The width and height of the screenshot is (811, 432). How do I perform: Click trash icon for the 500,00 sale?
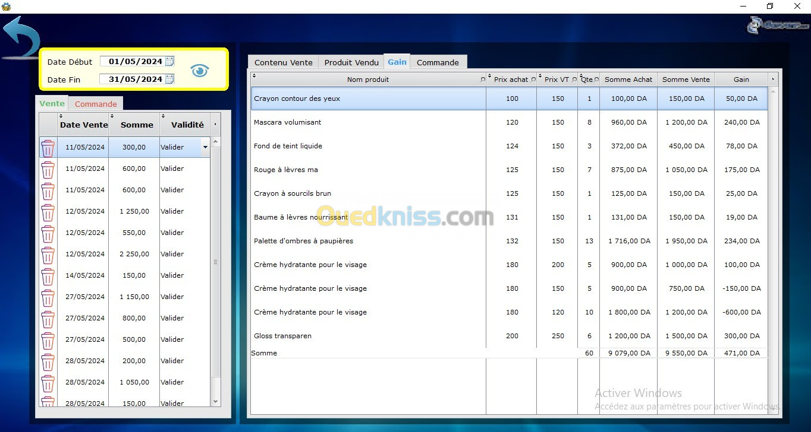(x=48, y=340)
